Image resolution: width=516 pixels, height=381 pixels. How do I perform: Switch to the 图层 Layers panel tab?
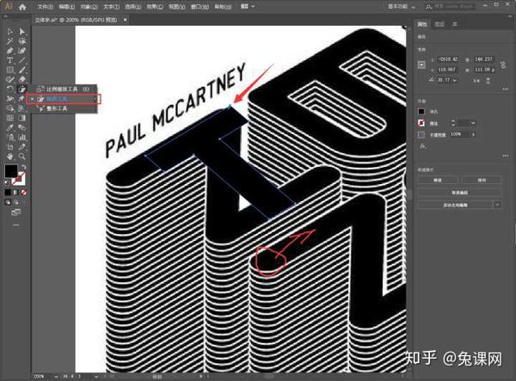[439, 24]
